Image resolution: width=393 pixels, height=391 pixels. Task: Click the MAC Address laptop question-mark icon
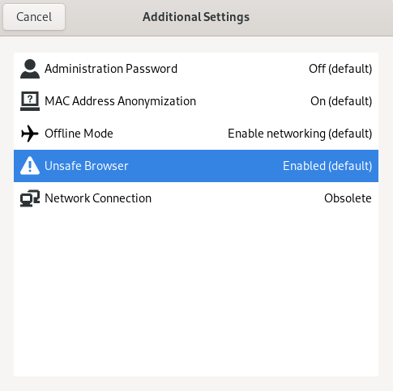[30, 101]
